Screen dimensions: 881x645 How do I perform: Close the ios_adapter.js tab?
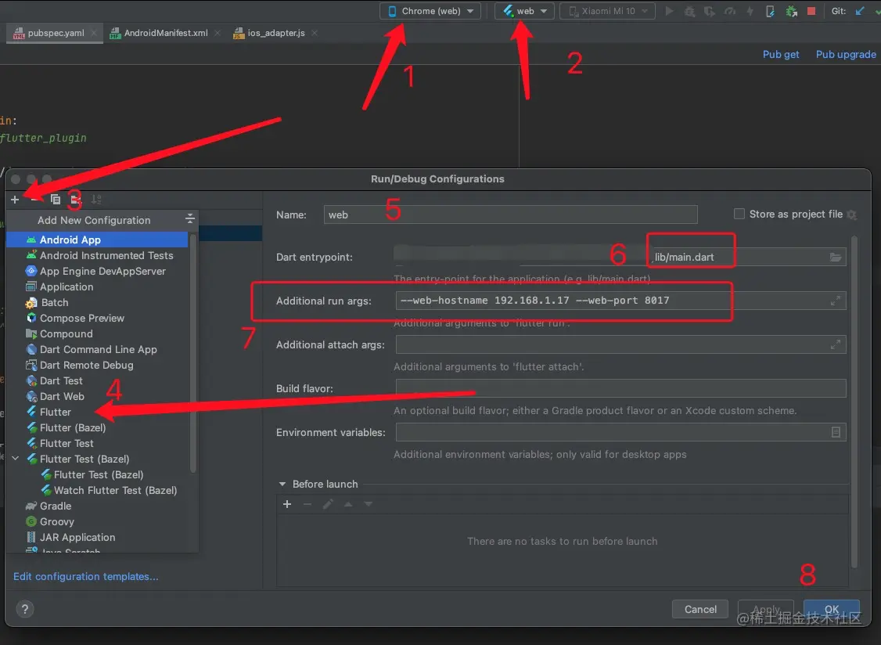pyautogui.click(x=315, y=33)
